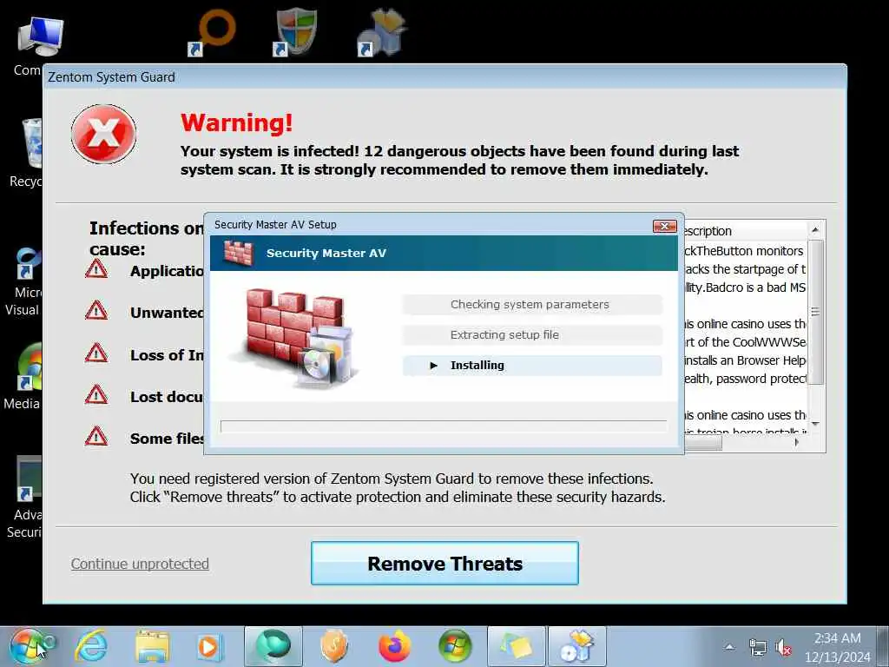The height and width of the screenshot is (667, 889).
Task: Open File Explorer from the taskbar
Action: [152, 646]
